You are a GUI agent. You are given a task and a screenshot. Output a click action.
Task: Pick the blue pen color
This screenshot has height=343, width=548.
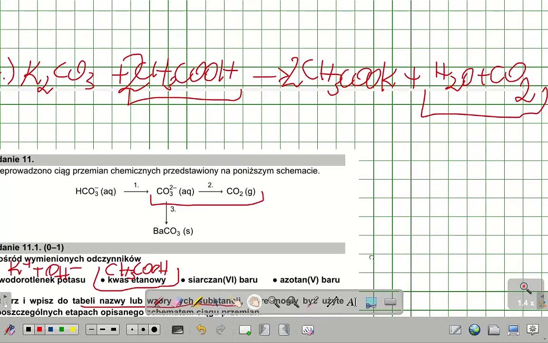pyautogui.click(x=51, y=329)
